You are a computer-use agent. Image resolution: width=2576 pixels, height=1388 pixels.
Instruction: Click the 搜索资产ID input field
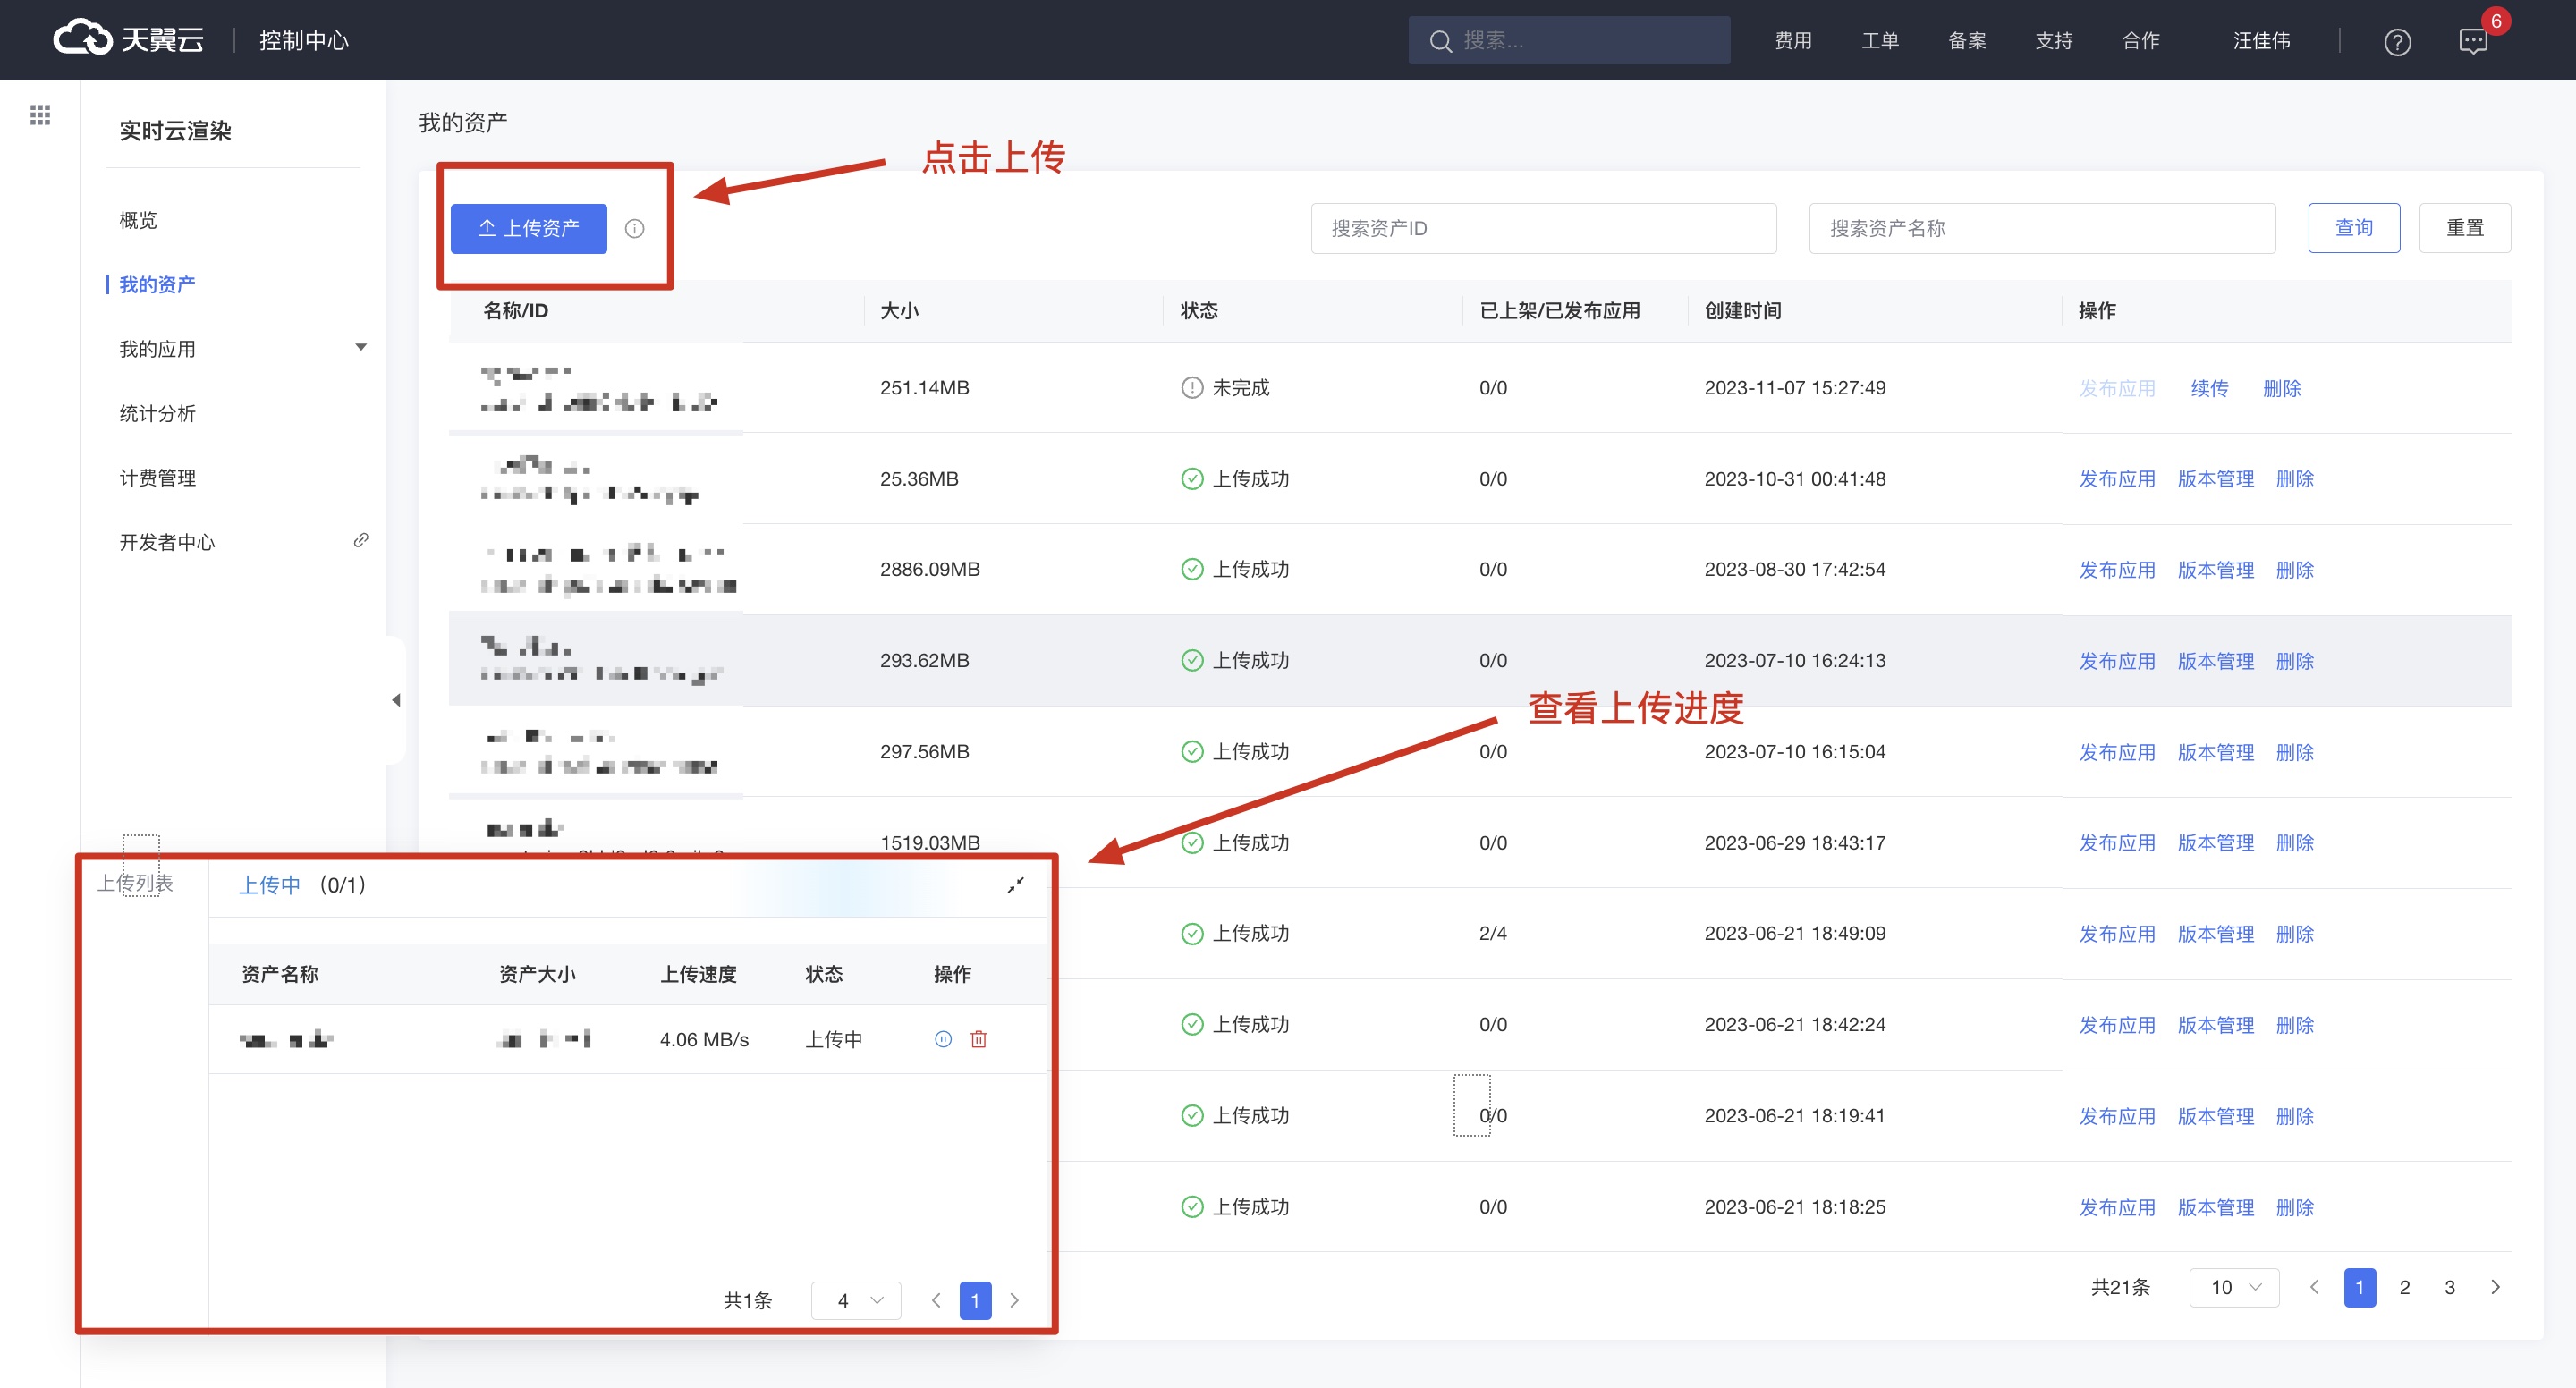click(x=1542, y=229)
